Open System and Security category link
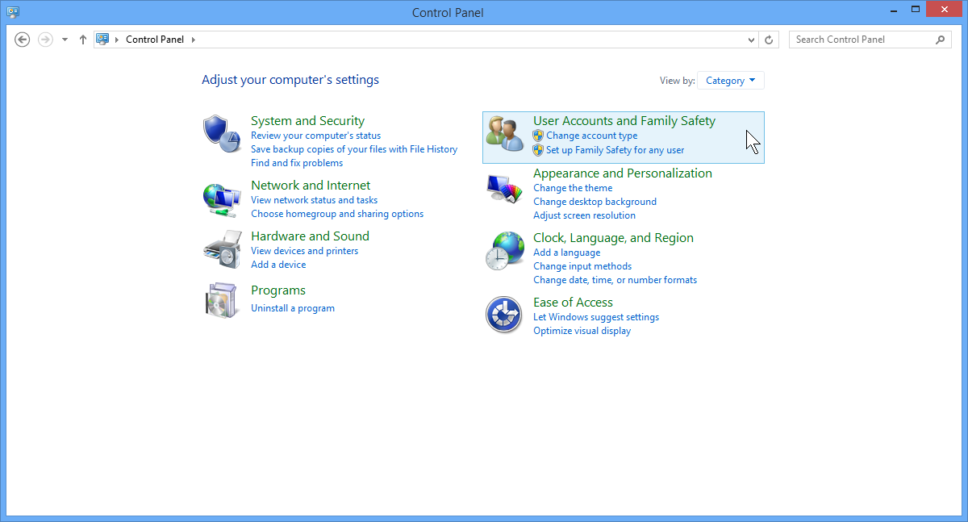968x522 pixels. pyautogui.click(x=307, y=121)
